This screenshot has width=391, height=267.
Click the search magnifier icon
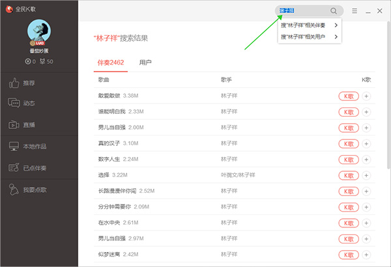(x=334, y=11)
